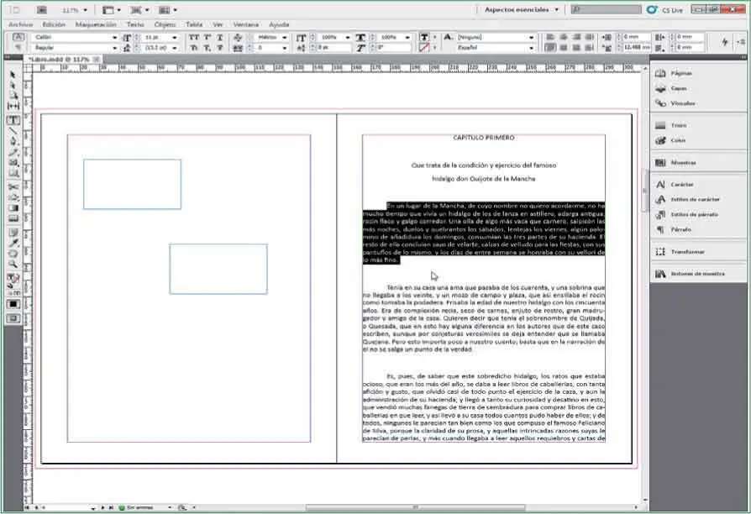
Task: Click the stroke color (none) in control panel
Action: [x=424, y=48]
